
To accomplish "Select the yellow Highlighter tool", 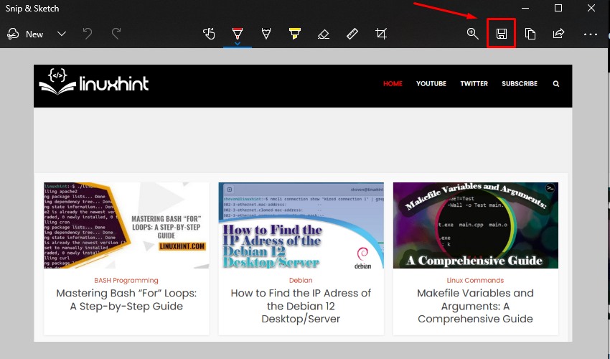I will 294,34.
